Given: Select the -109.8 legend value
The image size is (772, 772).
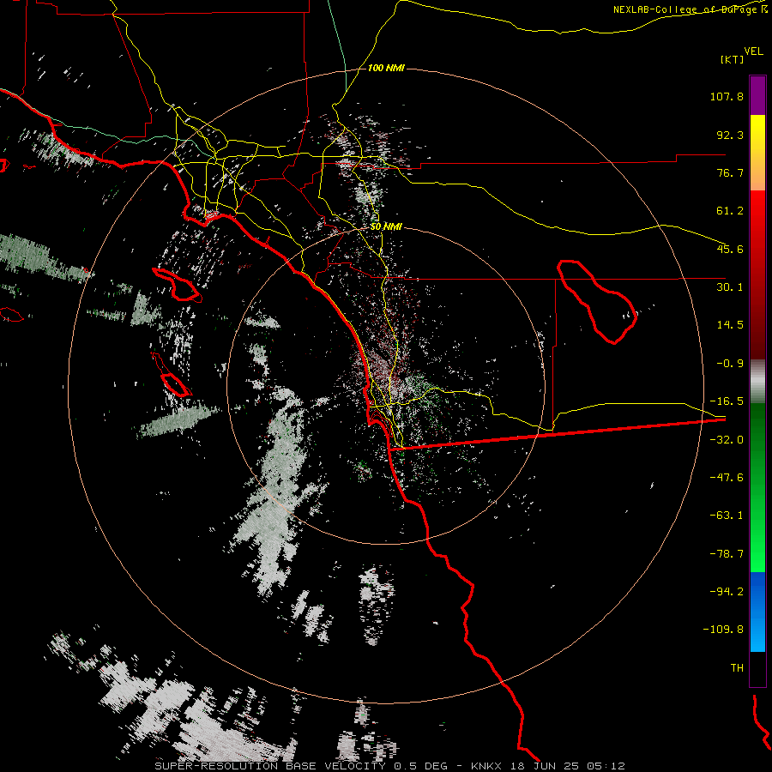Looking at the screenshot, I should (723, 630).
